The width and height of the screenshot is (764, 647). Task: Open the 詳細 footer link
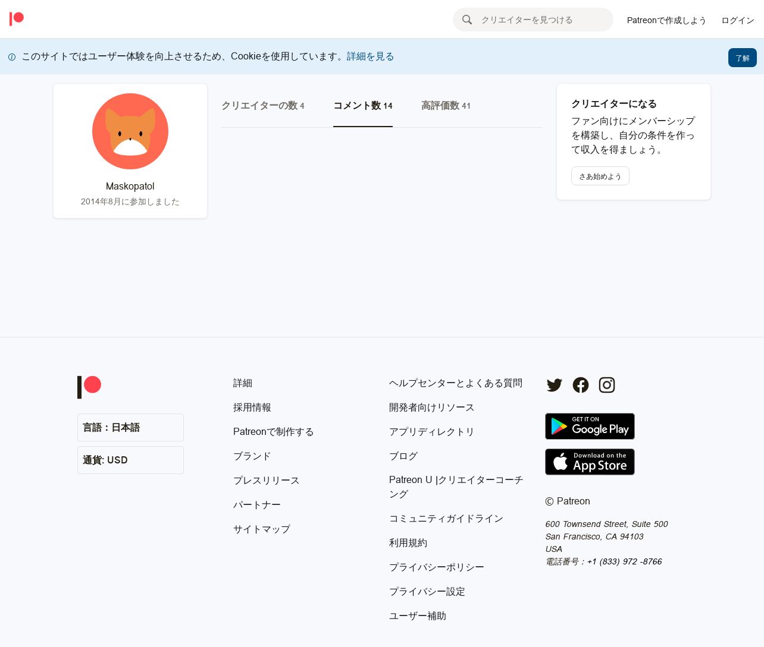point(243,383)
